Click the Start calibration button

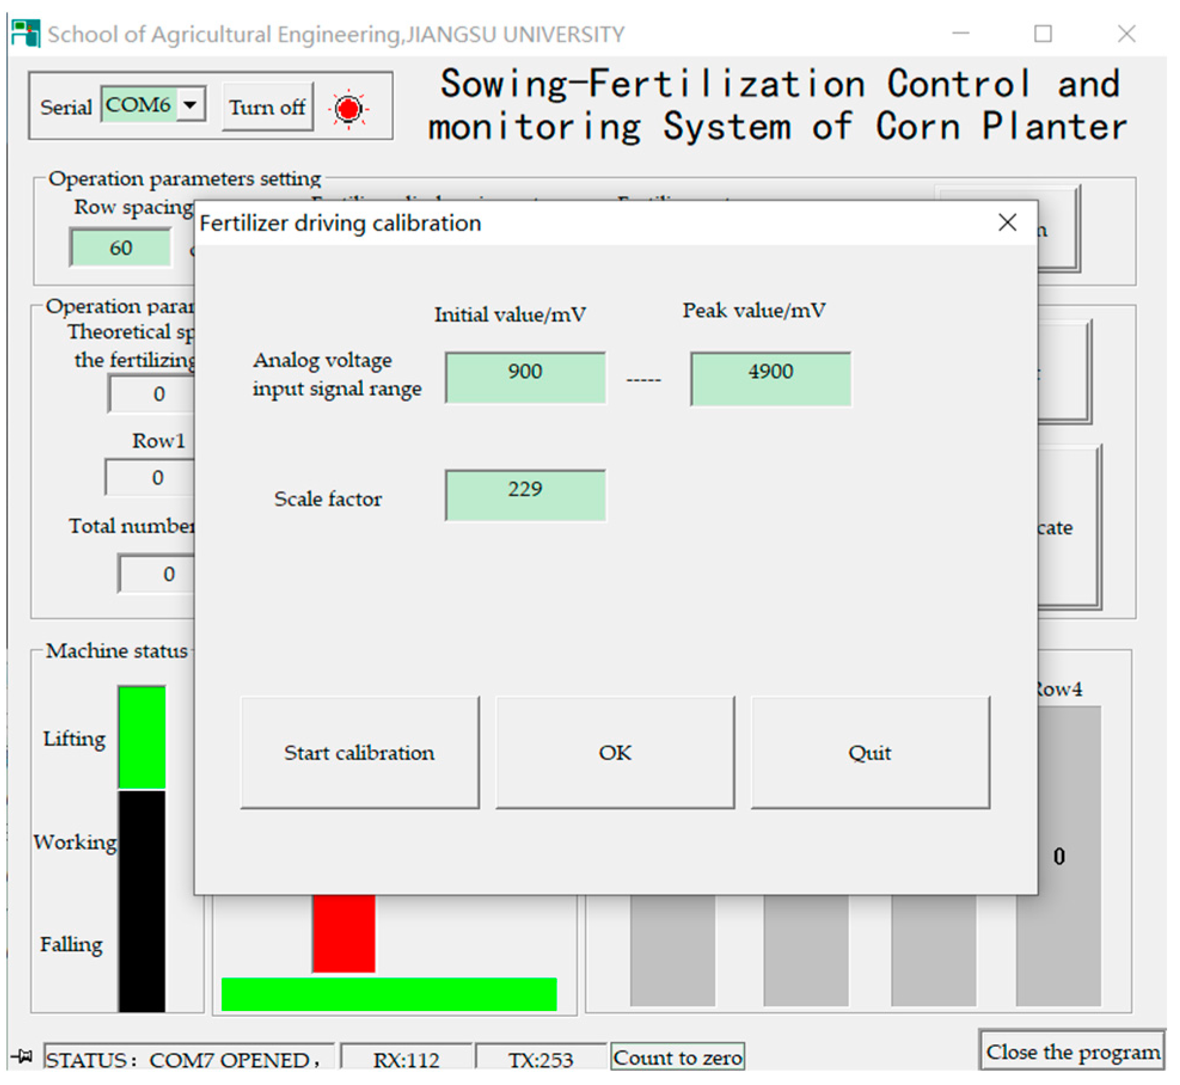360,752
